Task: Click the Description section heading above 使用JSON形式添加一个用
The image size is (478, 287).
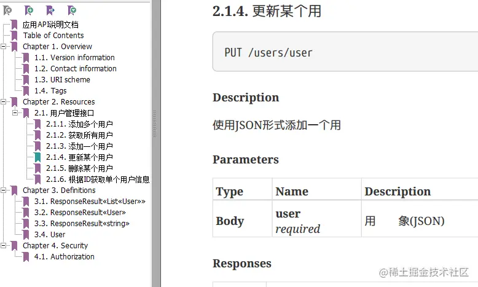Action: coord(246,98)
